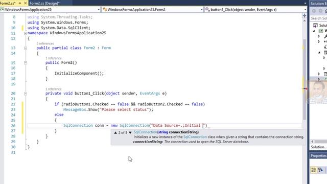Click radioButton1.Checked in the if condition
The image size is (327, 184).
pyautogui.click(x=86, y=104)
